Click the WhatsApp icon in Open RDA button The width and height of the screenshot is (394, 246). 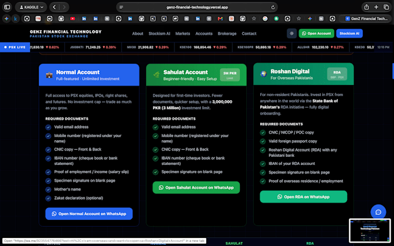(x=280, y=197)
